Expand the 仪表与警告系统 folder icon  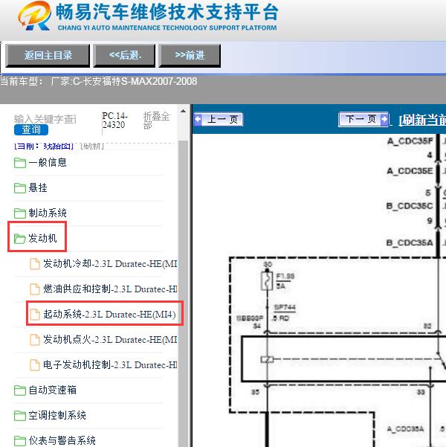pos(19,441)
